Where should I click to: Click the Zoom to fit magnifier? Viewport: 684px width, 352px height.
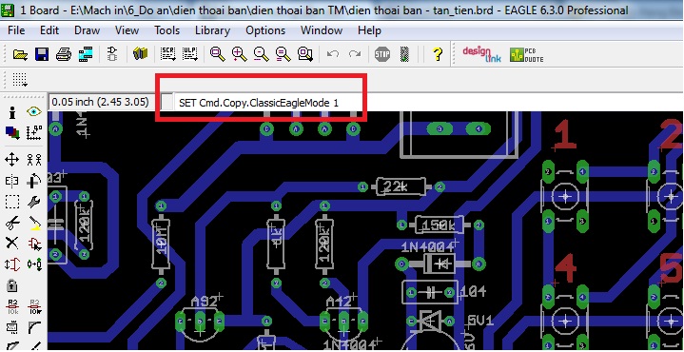tap(217, 54)
